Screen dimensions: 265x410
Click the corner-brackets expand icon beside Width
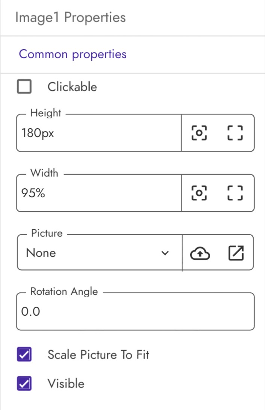(x=236, y=193)
